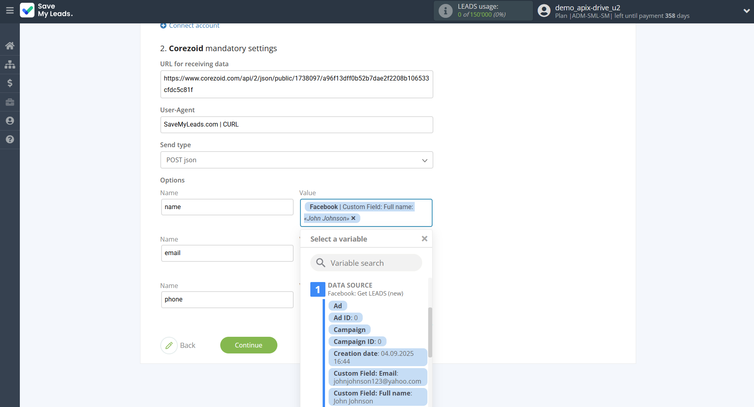Image resolution: width=754 pixels, height=407 pixels.
Task: Open the hamburger menu icon
Action: [10, 11]
